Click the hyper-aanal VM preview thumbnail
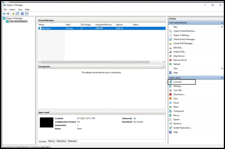Image resolution: width=225 pixels, height=149 pixels. (46, 122)
